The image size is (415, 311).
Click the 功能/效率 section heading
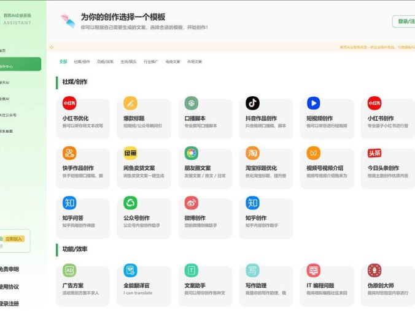click(75, 249)
